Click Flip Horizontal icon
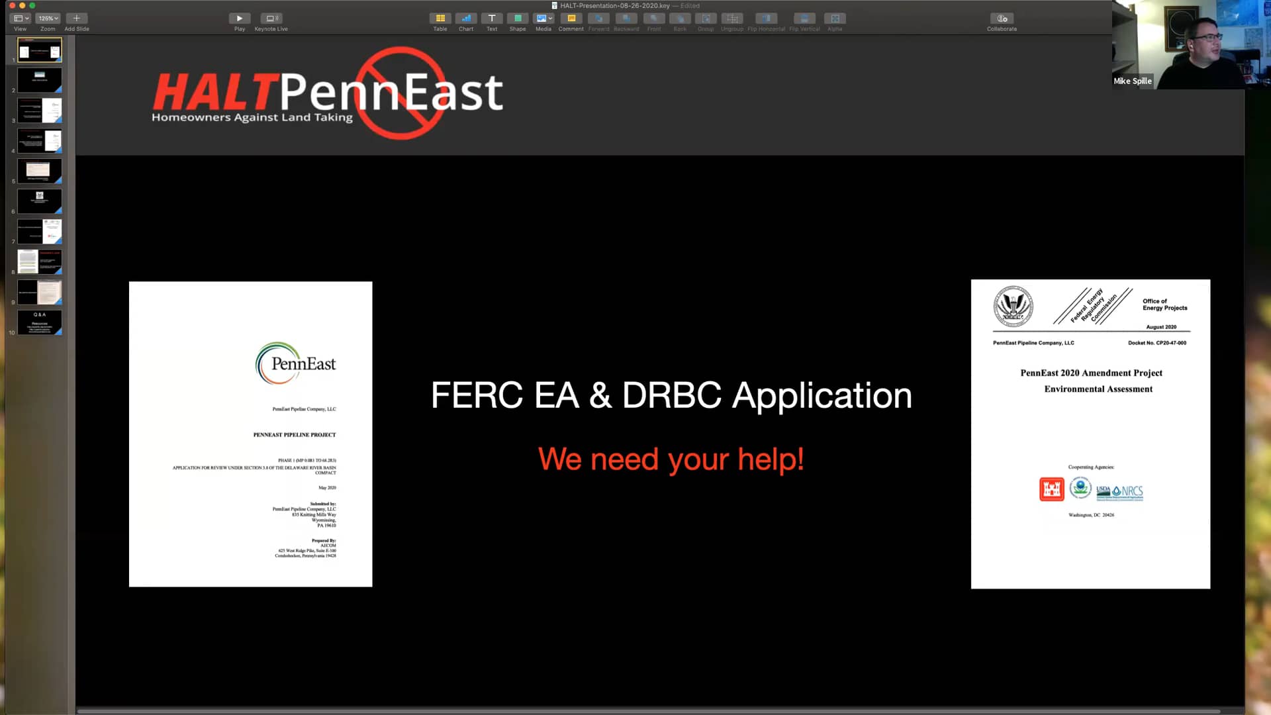Viewport: 1271px width, 715px height. (766, 19)
